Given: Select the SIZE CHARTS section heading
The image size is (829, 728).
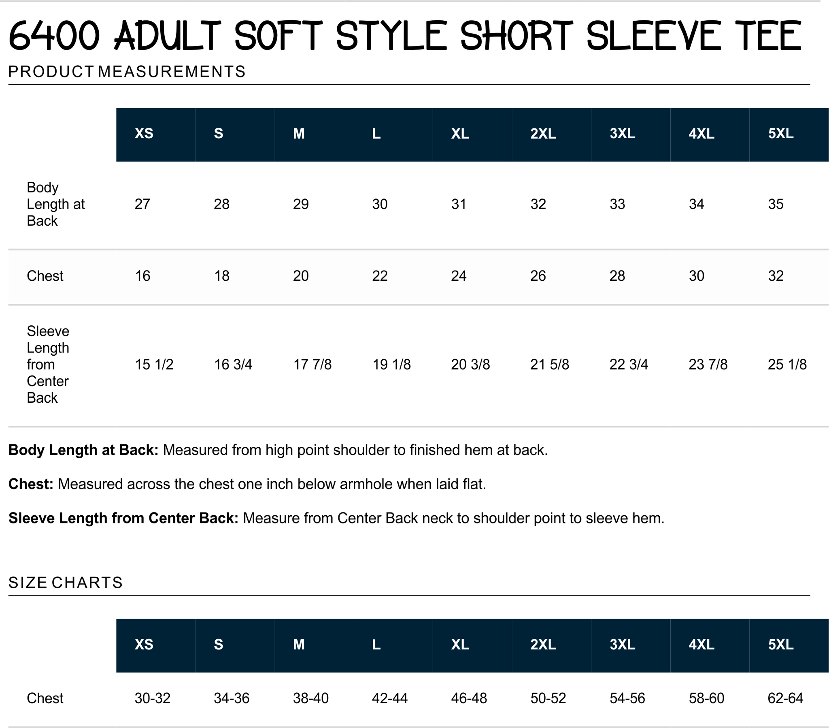Looking at the screenshot, I should click(x=65, y=583).
